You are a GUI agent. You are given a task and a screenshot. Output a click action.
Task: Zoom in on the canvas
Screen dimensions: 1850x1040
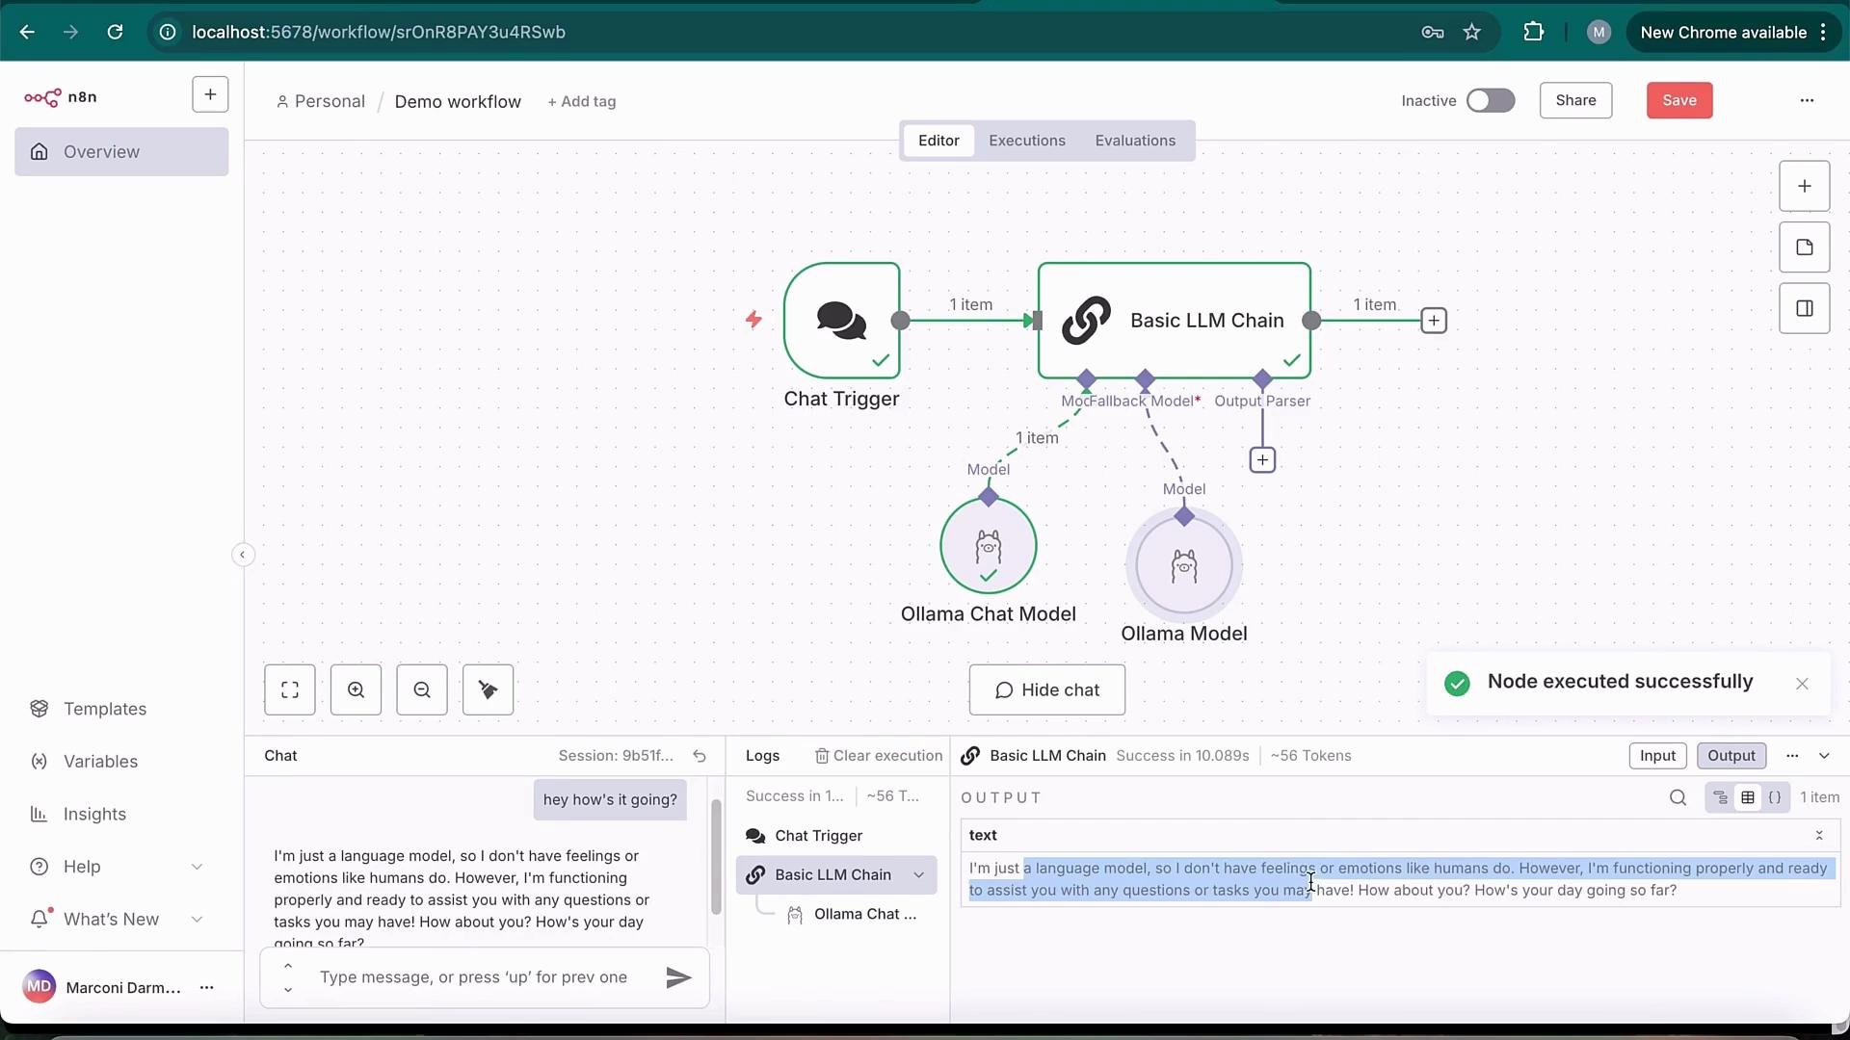coord(356,689)
